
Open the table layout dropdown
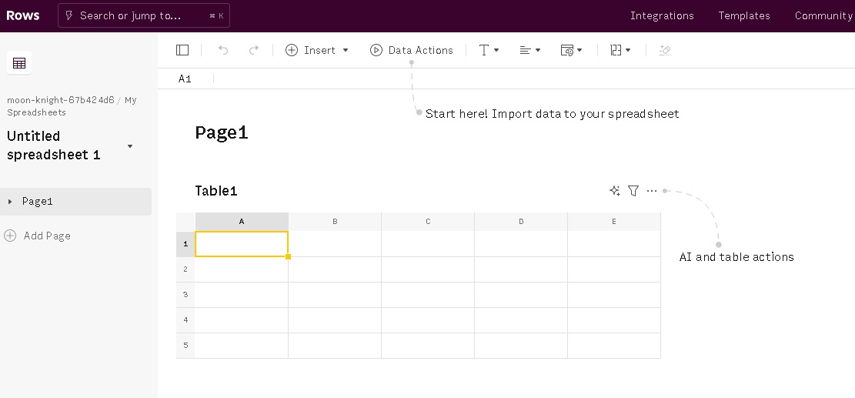pos(620,50)
